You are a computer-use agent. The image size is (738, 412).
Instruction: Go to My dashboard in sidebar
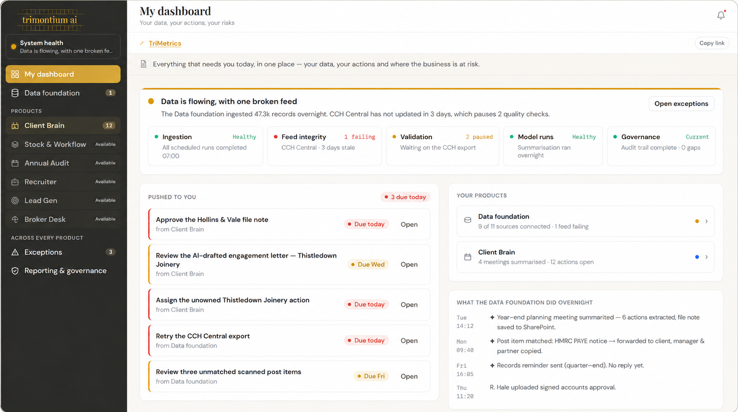tap(63, 74)
